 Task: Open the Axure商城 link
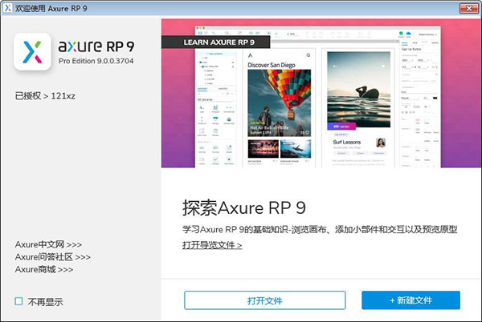coord(44,270)
